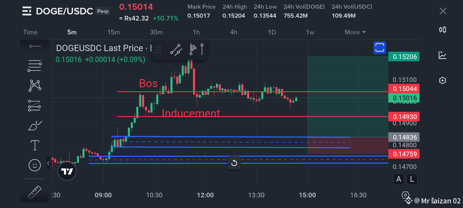Toggle fullscreen chart button
Screen dimensions: 463x208
(x=379, y=48)
